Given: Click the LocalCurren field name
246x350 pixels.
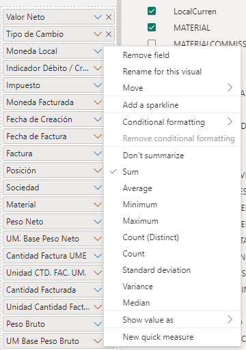Looking at the screenshot, I should [195, 12].
